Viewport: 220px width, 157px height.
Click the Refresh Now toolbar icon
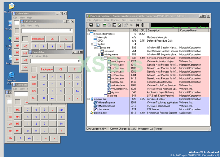click(x=98, y=25)
